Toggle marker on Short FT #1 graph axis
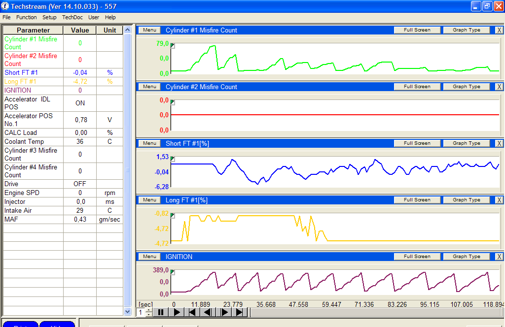Viewport: 505px width, 327px height. 173,159
